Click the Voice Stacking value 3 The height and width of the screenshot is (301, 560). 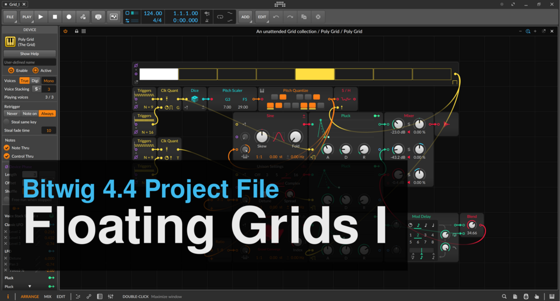48,89
